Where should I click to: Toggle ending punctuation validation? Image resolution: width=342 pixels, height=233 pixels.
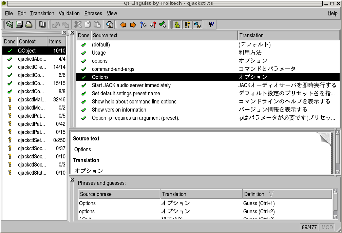coord(187,24)
